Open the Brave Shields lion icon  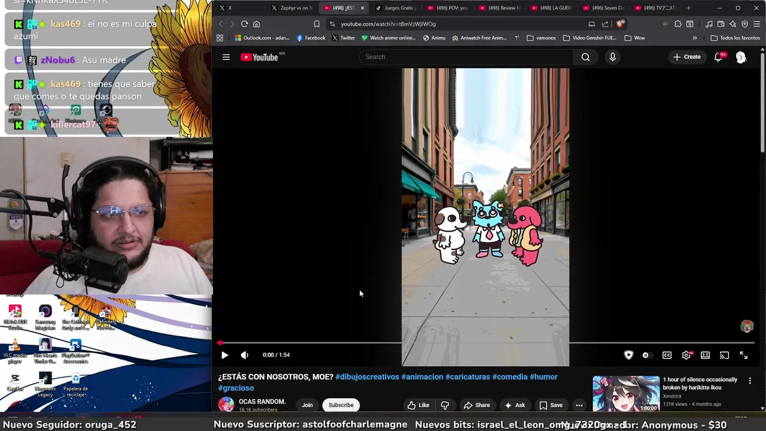point(619,24)
